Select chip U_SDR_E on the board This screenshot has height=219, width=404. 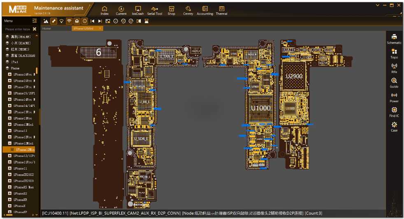tap(141, 139)
